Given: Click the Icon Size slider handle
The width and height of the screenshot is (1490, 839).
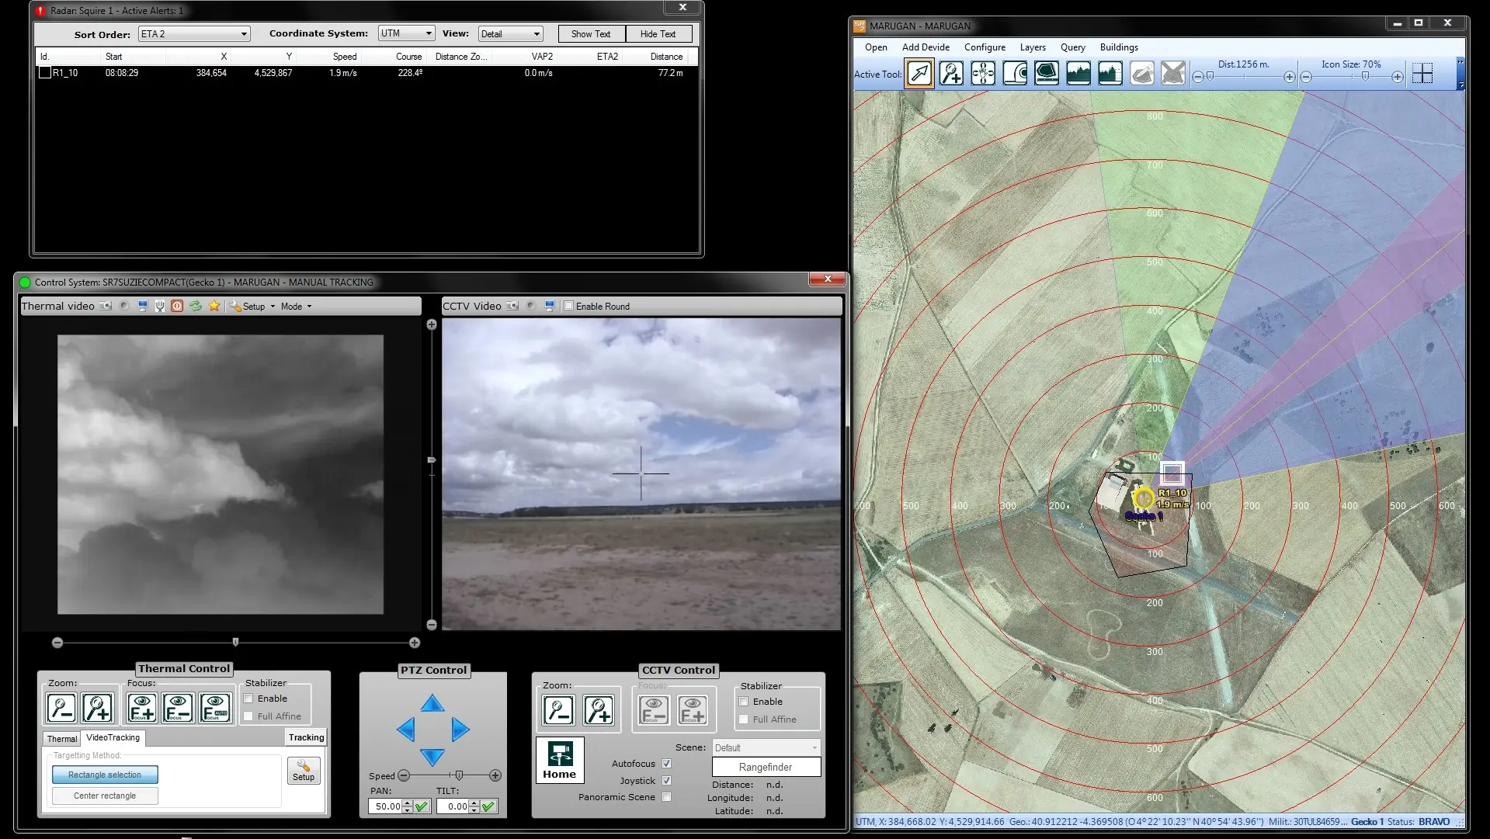Looking at the screenshot, I should pos(1365,77).
